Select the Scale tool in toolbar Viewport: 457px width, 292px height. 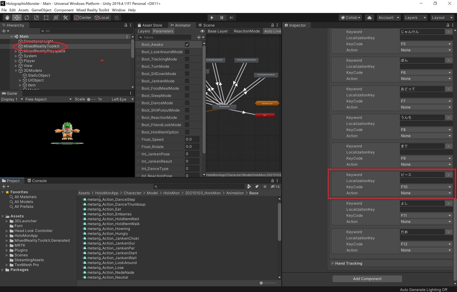[x=36, y=18]
